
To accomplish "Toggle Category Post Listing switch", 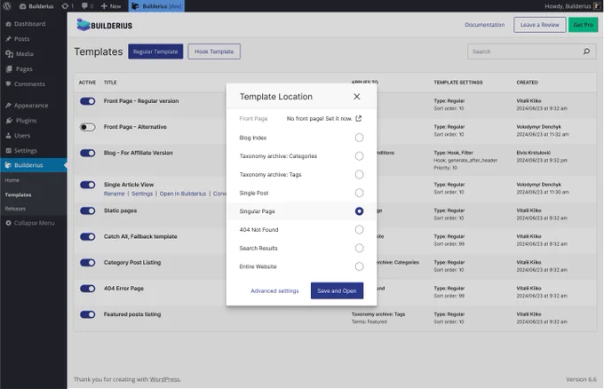I will tap(87, 263).
